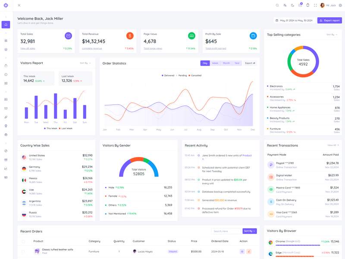Open the inbox messages icon with badge

pos(300,6)
